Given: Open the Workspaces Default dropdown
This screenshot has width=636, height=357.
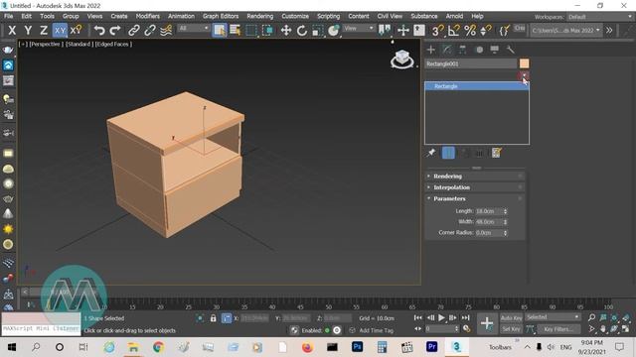Looking at the screenshot, I should click(599, 17).
